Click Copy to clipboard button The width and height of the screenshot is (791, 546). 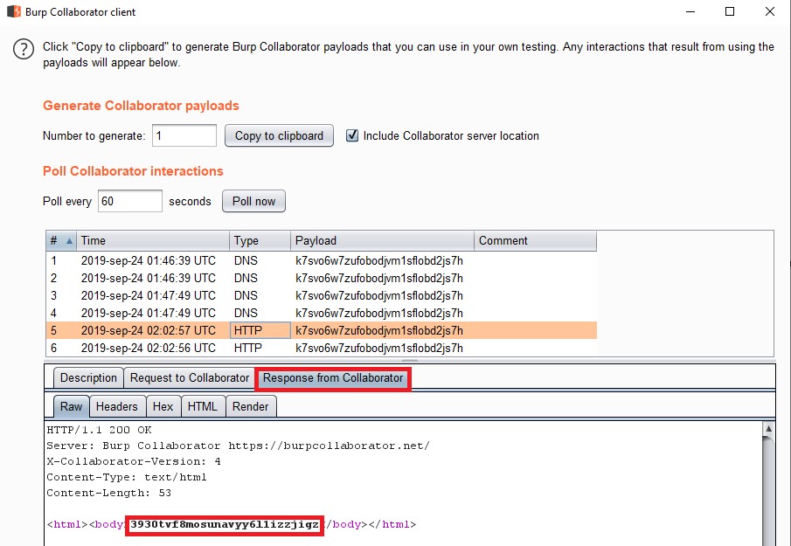pyautogui.click(x=279, y=135)
